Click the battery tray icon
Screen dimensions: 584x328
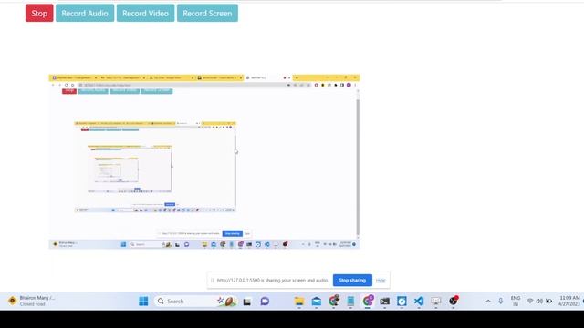coord(548,302)
